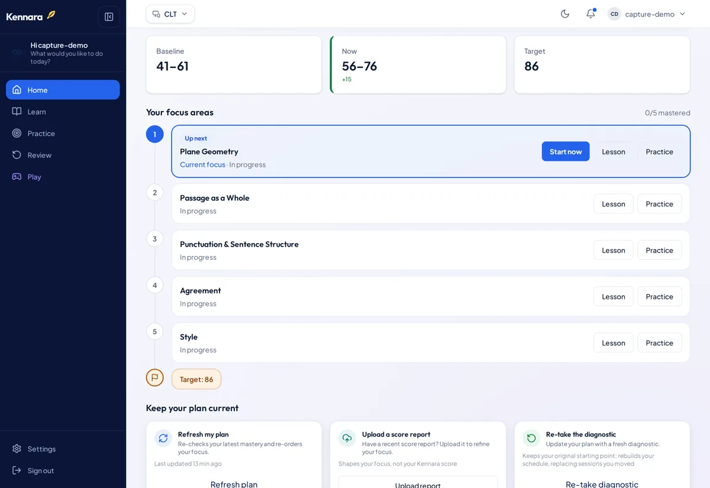Click the step 5 circle marker
Screen dimensions: 710x488
[155, 331]
